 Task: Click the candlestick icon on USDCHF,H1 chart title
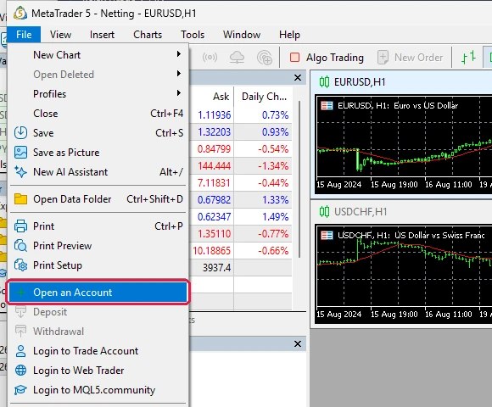click(x=324, y=212)
